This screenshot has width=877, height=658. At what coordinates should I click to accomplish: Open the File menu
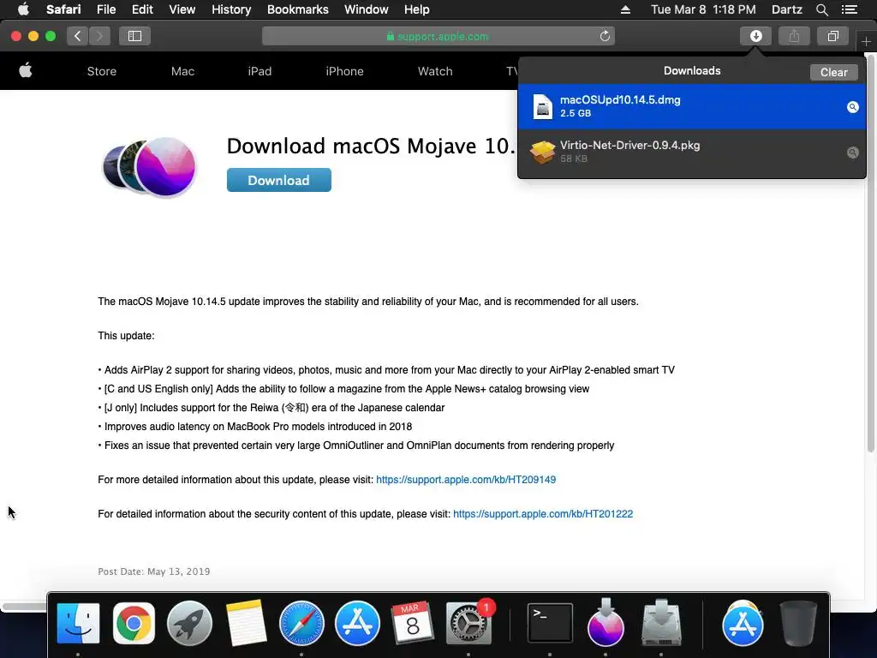pyautogui.click(x=105, y=9)
